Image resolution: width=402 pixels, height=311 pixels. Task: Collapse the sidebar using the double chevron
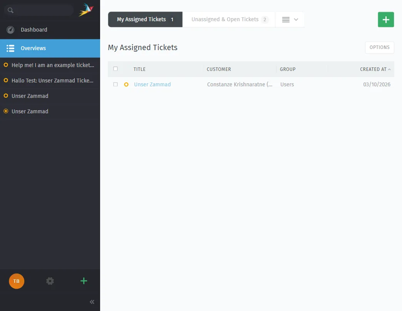coord(92,302)
